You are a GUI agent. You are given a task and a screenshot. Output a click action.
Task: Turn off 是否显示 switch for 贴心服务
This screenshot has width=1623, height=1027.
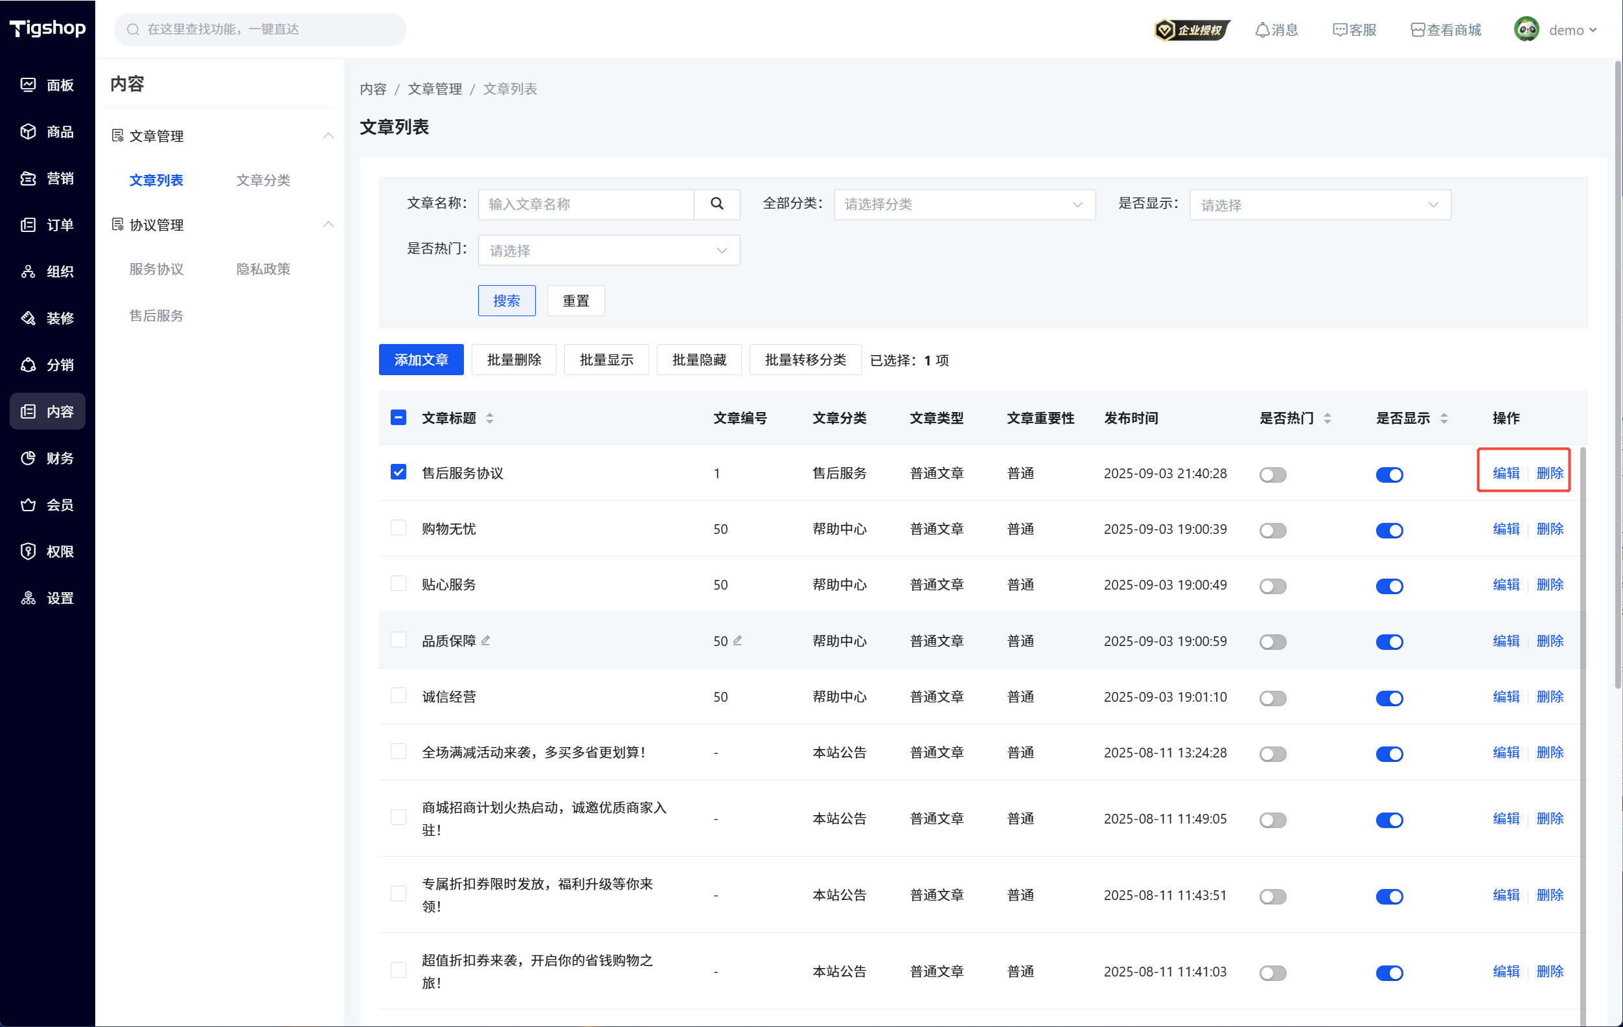(1389, 586)
